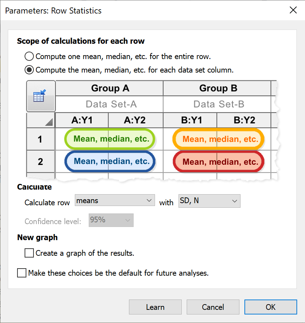The height and width of the screenshot is (323, 305).
Task: Click the orange Mean, median pill
Action: [218, 139]
